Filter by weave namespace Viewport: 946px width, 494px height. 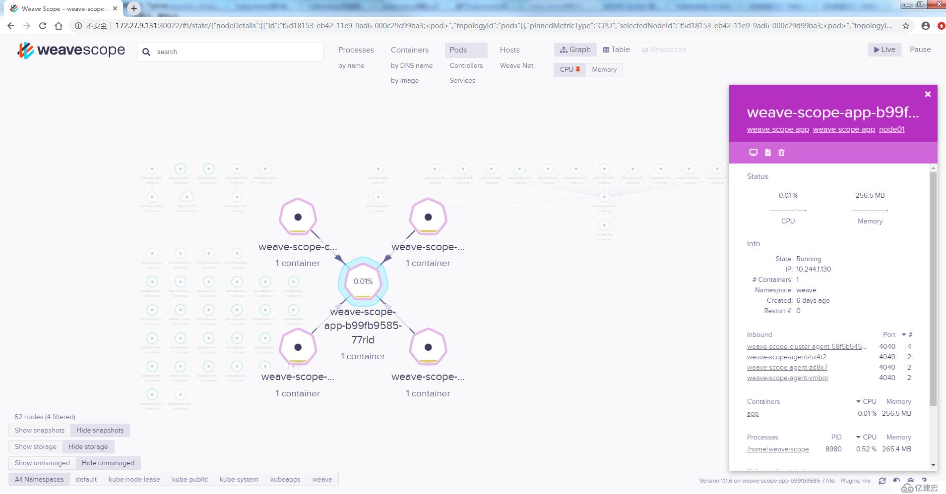(x=322, y=480)
